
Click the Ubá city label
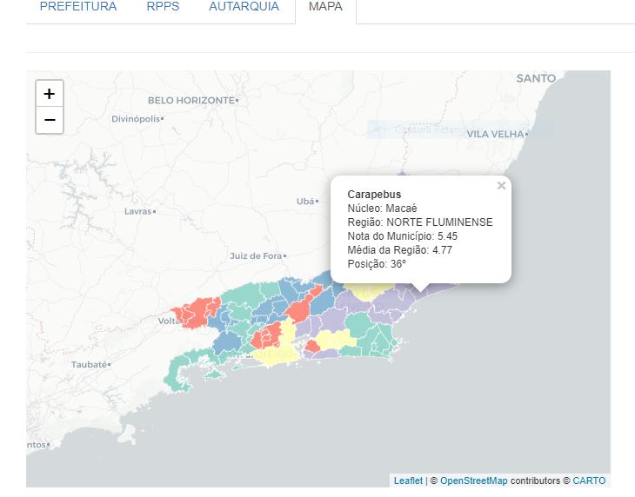(x=305, y=201)
